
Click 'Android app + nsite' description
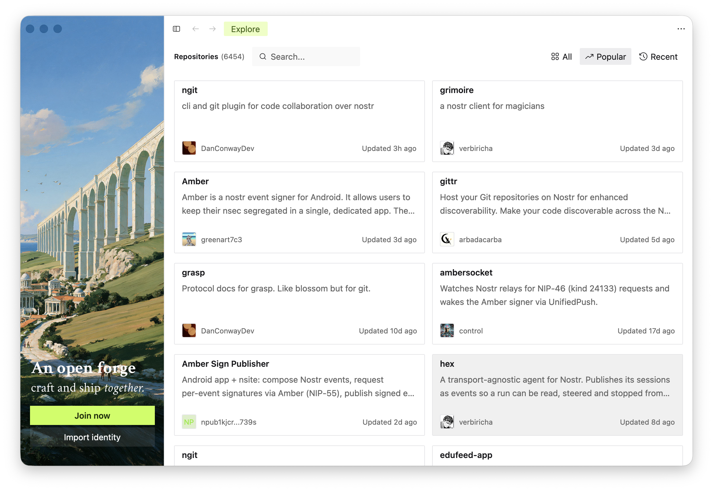(x=298, y=387)
